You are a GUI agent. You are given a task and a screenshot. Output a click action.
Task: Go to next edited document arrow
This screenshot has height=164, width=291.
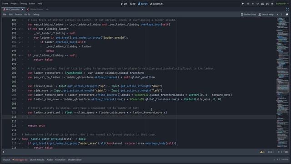[281, 14]
